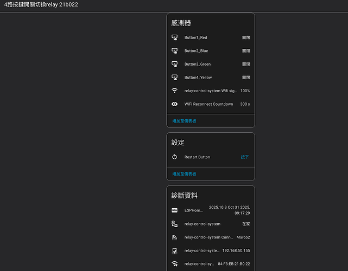Viewport: 348px width, 271px height.
Task: Click 增加至儀表板 link in 設定 card
Action: [x=185, y=174]
